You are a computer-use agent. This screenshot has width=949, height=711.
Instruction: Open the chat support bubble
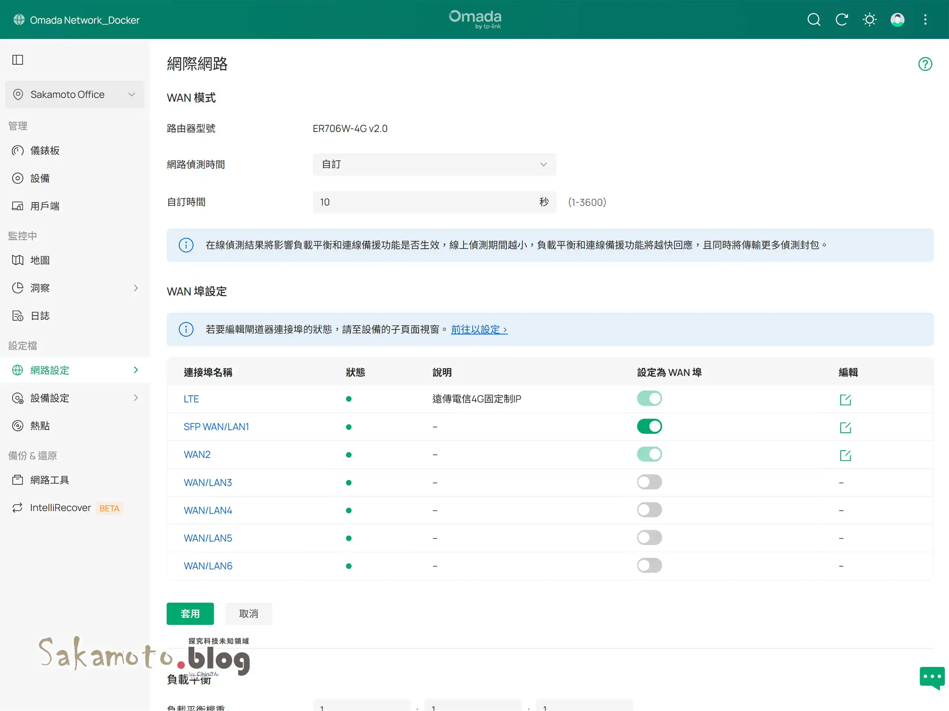click(932, 678)
